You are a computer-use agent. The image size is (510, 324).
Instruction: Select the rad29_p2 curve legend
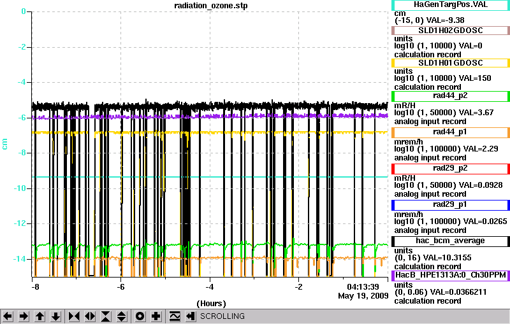pyautogui.click(x=451, y=169)
